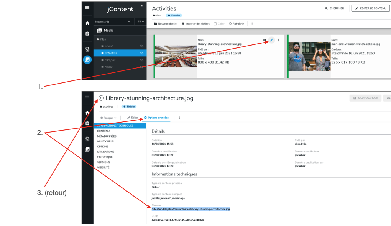
Task: Click the ÉDITER LE CONTENU button
Action: point(370,8)
